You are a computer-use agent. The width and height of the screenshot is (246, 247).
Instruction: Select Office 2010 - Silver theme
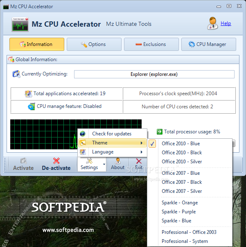[x=190, y=162]
